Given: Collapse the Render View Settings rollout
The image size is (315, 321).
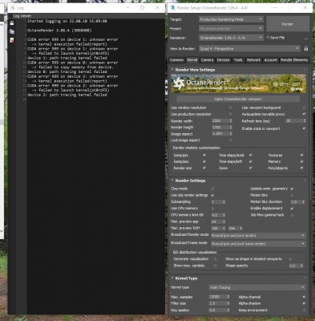Looking at the screenshot, I should click(172, 70).
